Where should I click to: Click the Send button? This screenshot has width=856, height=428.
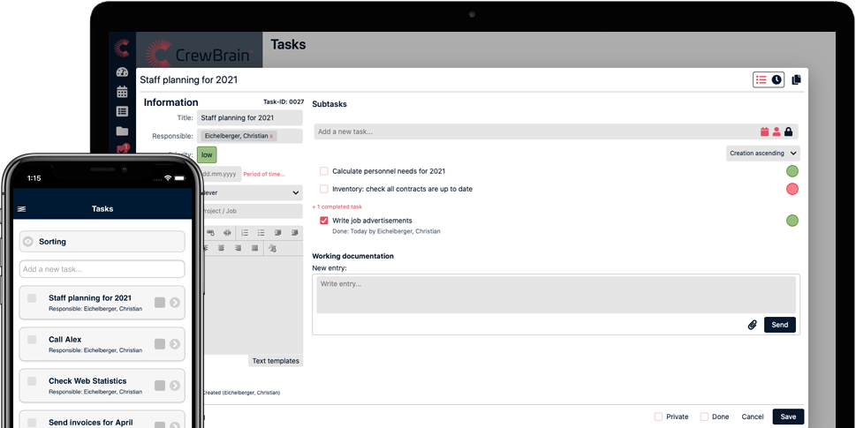(x=779, y=325)
